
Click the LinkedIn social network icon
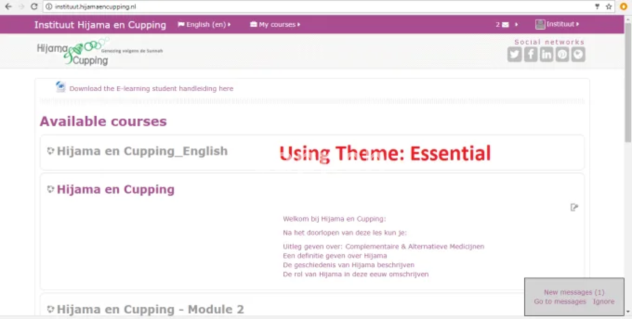coord(546,55)
